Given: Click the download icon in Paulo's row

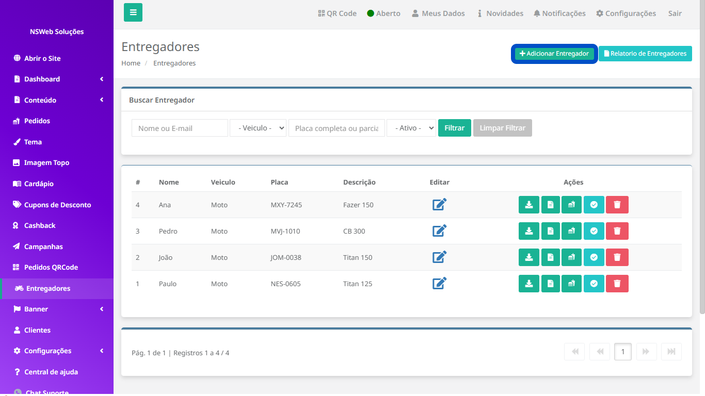Looking at the screenshot, I should 529,284.
